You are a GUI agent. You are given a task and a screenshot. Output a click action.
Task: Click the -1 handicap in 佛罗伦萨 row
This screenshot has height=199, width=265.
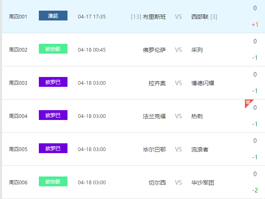click(x=255, y=58)
